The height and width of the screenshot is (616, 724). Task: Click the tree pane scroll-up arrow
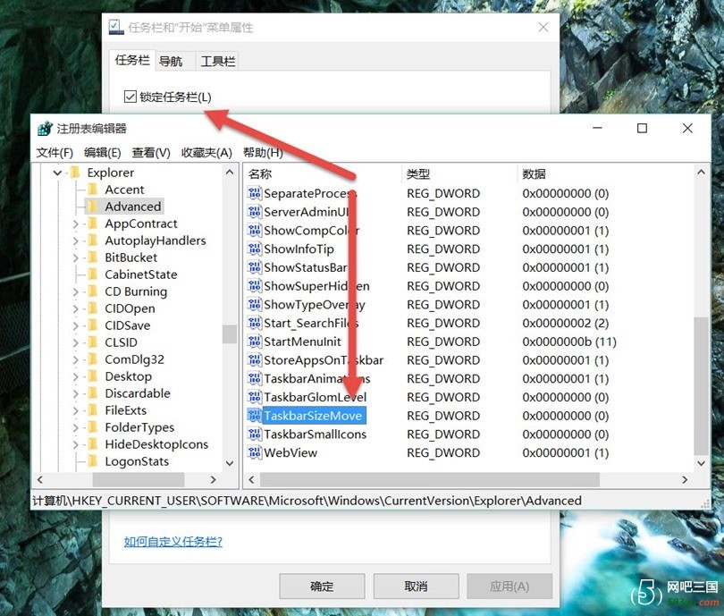[x=230, y=172]
